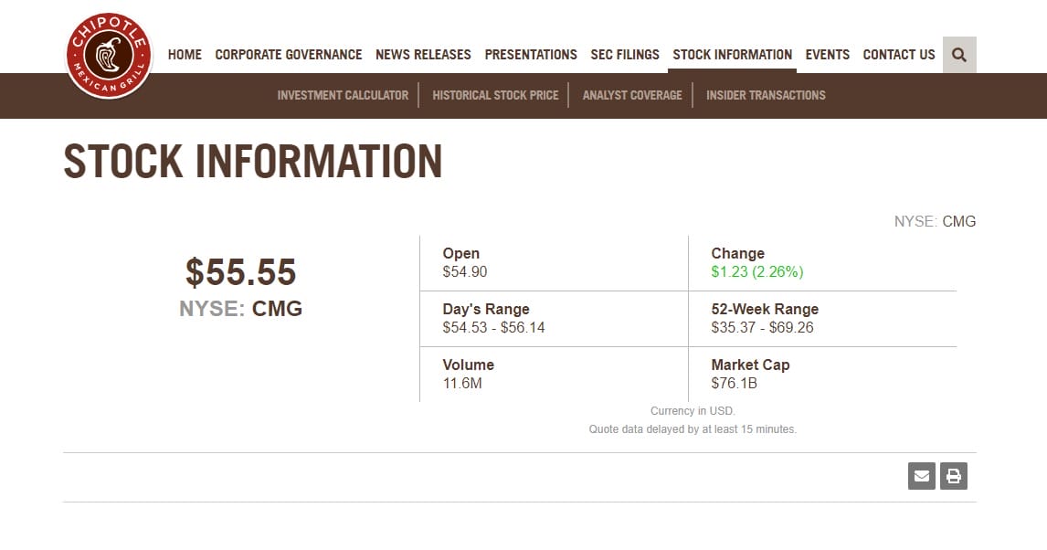
Task: Click the Chipotle Mexican Grill logo
Action: [108, 55]
